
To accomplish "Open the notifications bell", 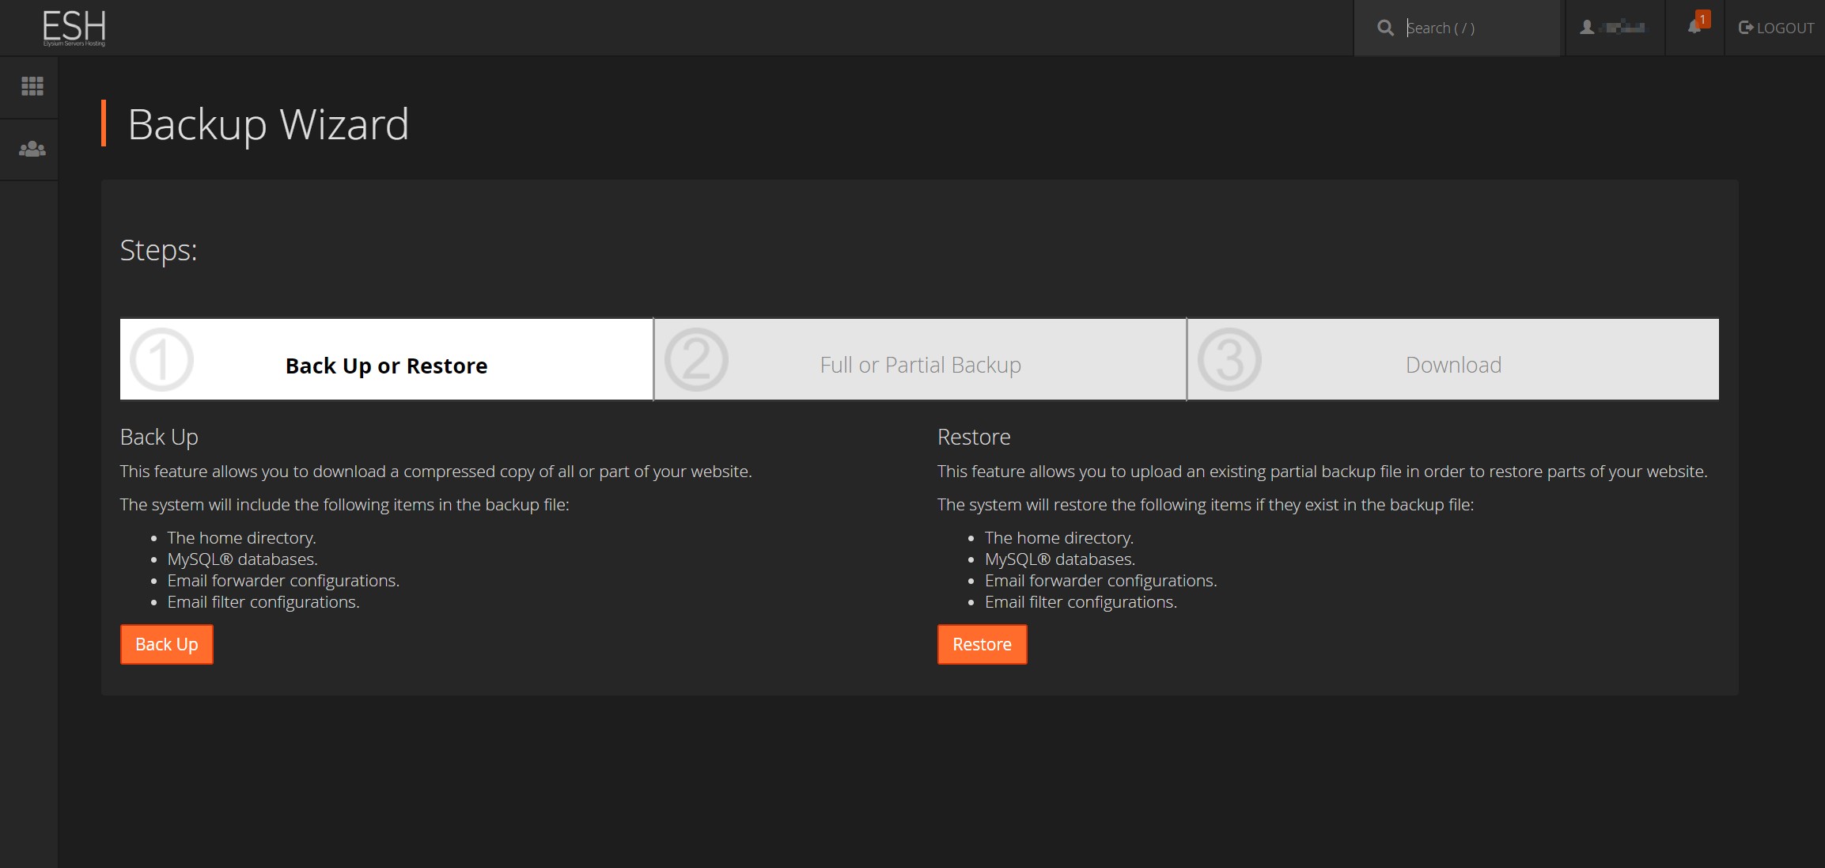I will tap(1693, 28).
